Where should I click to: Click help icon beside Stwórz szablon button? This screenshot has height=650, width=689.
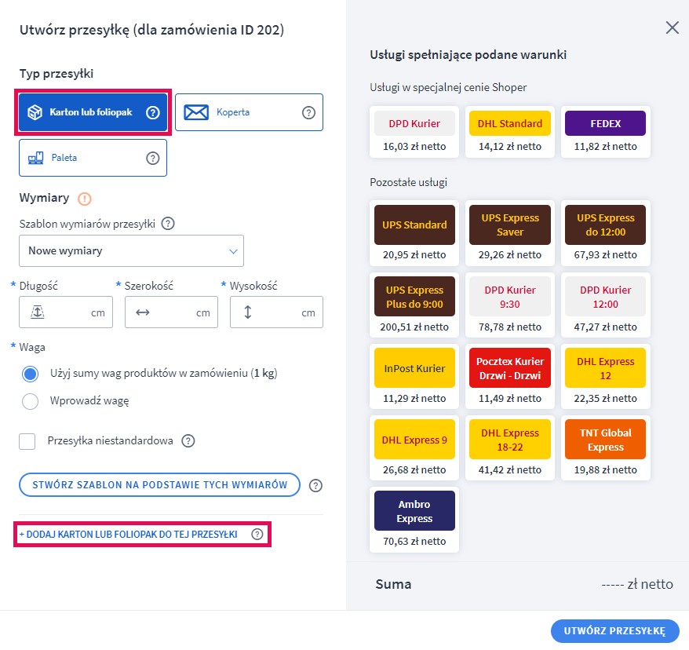[x=315, y=486]
